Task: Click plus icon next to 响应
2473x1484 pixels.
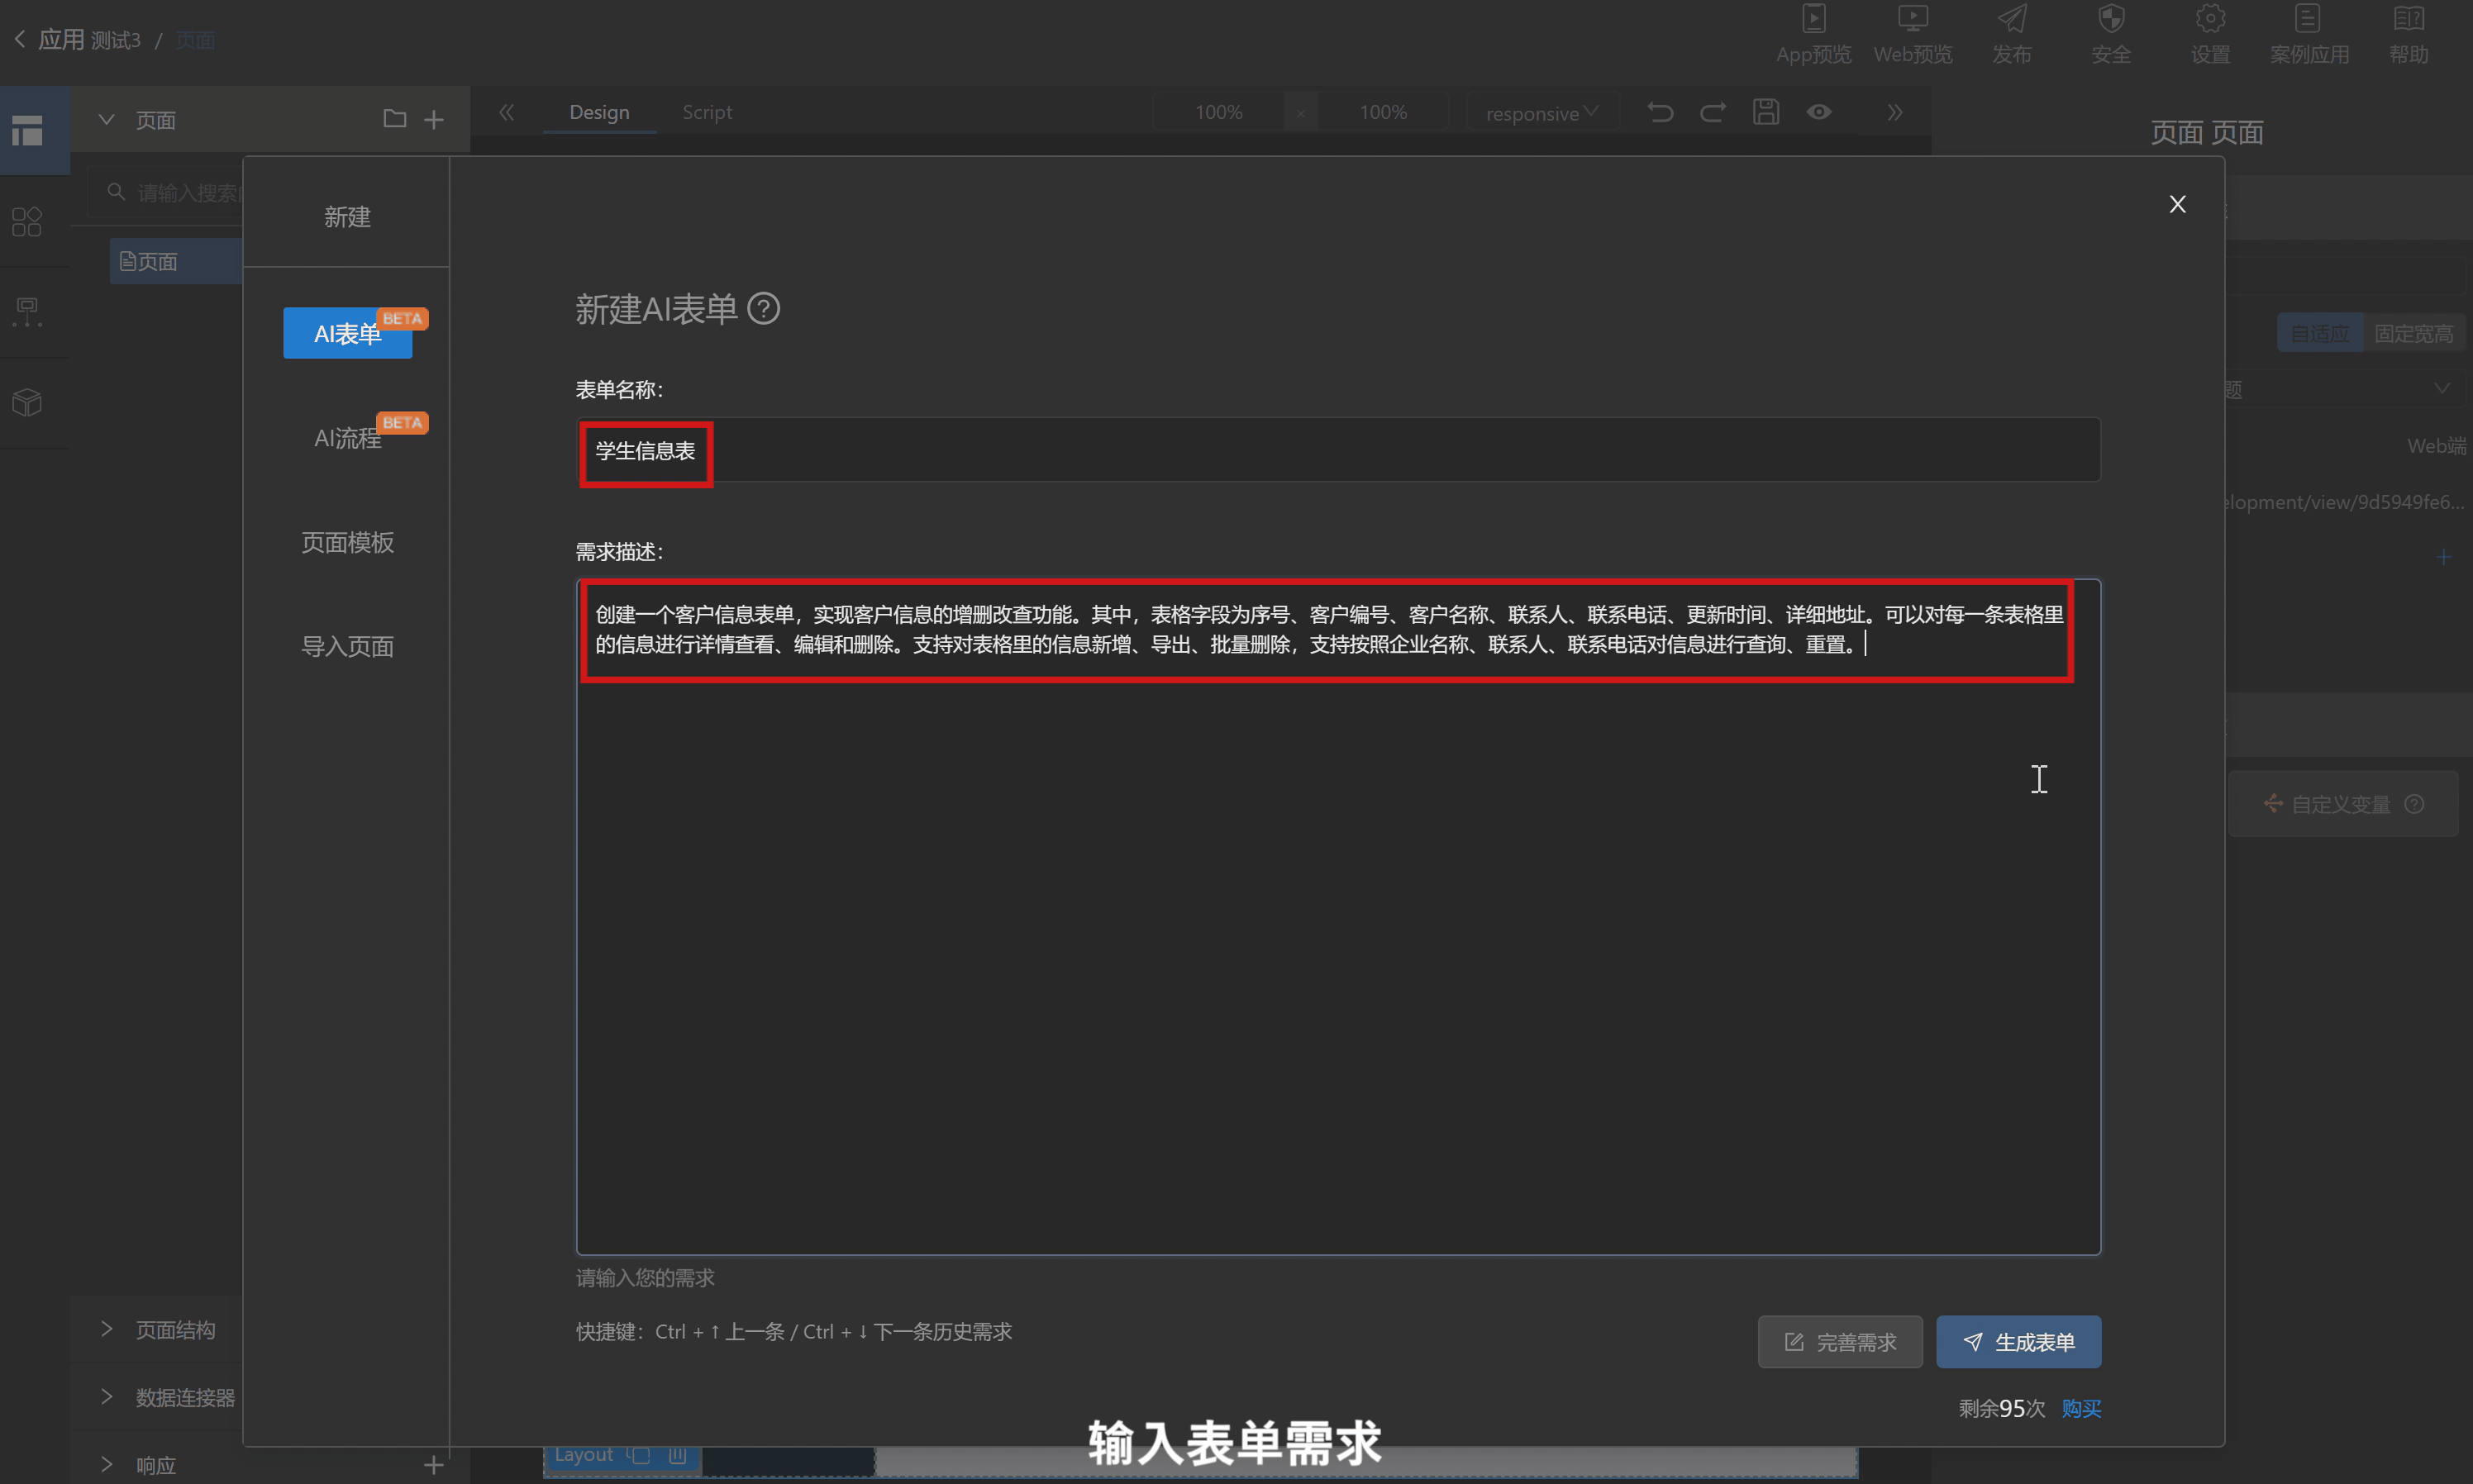Action: pyautogui.click(x=434, y=1465)
